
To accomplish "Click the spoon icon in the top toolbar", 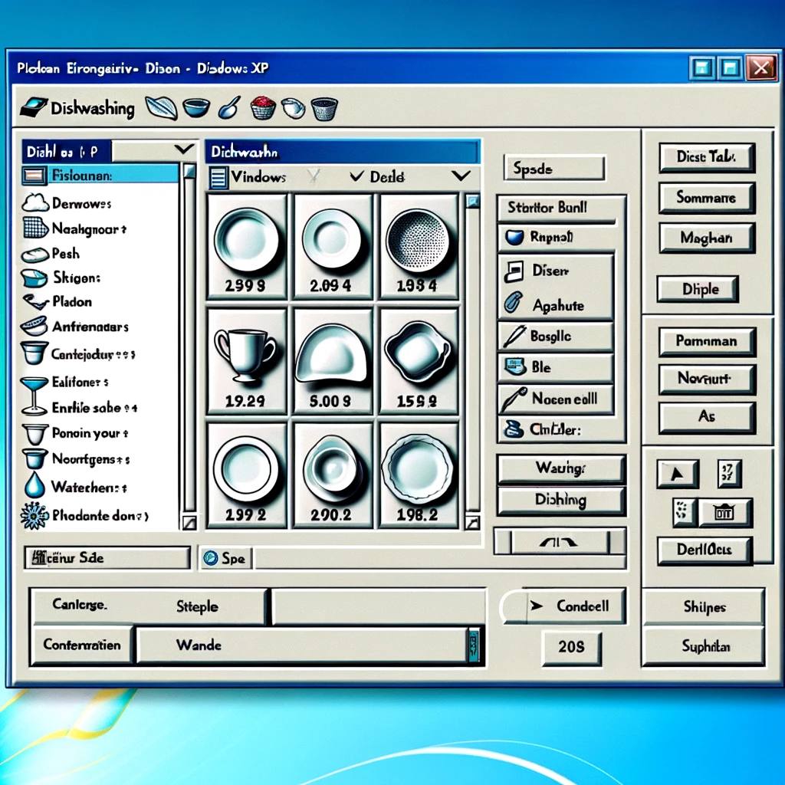I will (x=229, y=107).
